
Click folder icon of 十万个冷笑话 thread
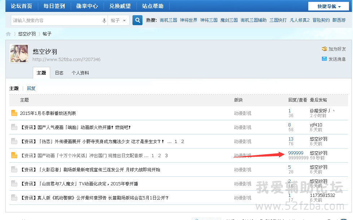(14, 155)
